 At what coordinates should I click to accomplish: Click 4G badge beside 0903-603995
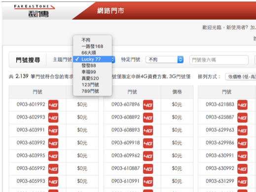[53, 156]
